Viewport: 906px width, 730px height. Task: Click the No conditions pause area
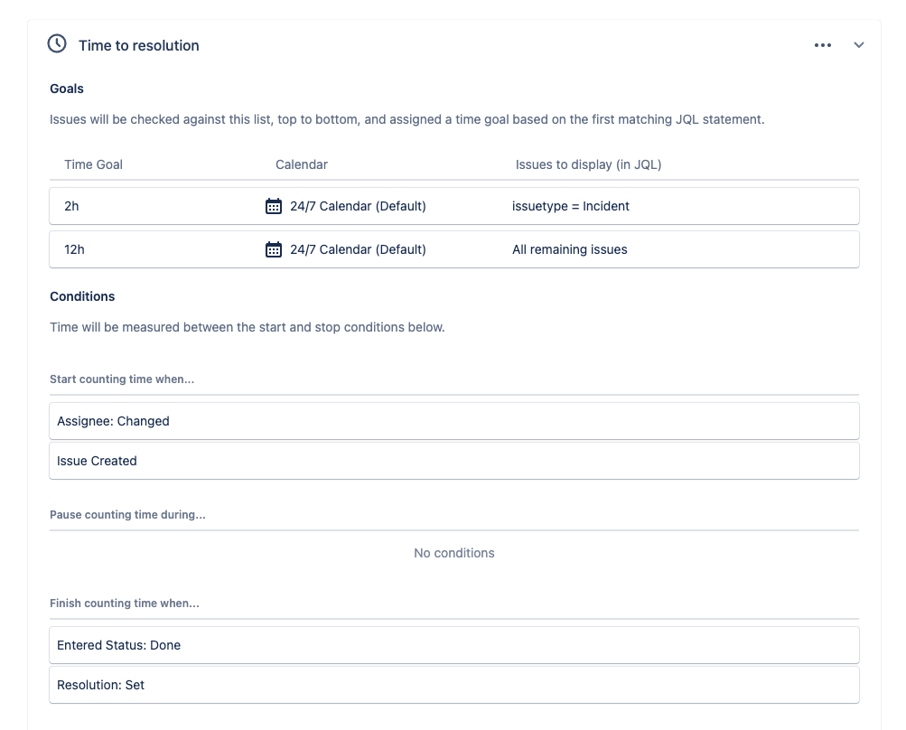453,553
